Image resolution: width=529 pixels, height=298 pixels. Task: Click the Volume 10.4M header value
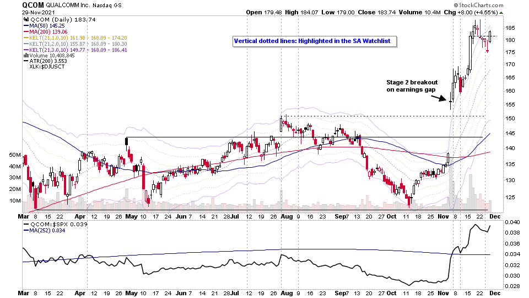click(x=419, y=13)
